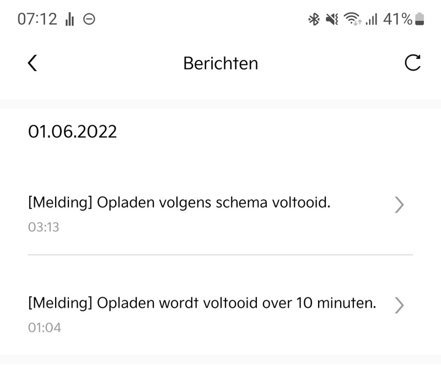
Task: Tap the 07:12 clock in status bar
Action: (37, 19)
